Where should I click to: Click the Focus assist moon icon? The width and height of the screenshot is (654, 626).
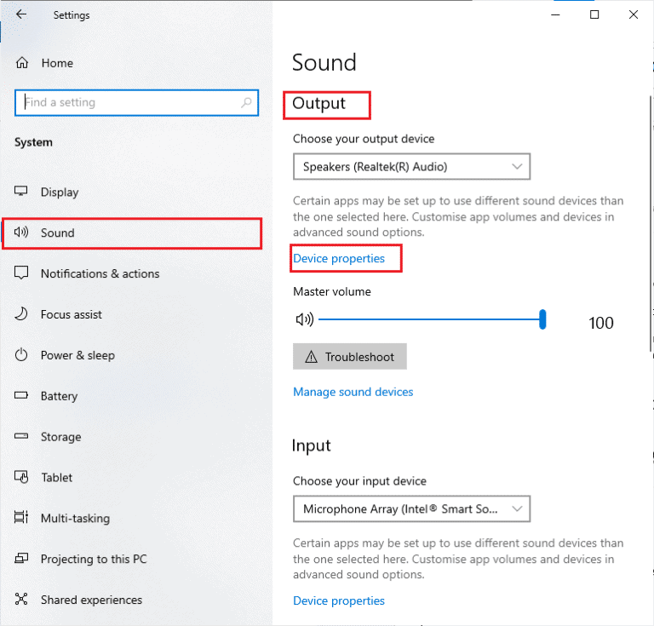[x=22, y=314]
